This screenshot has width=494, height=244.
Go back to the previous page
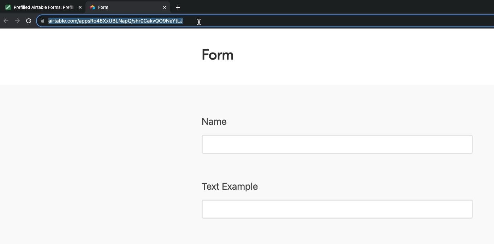click(6, 21)
